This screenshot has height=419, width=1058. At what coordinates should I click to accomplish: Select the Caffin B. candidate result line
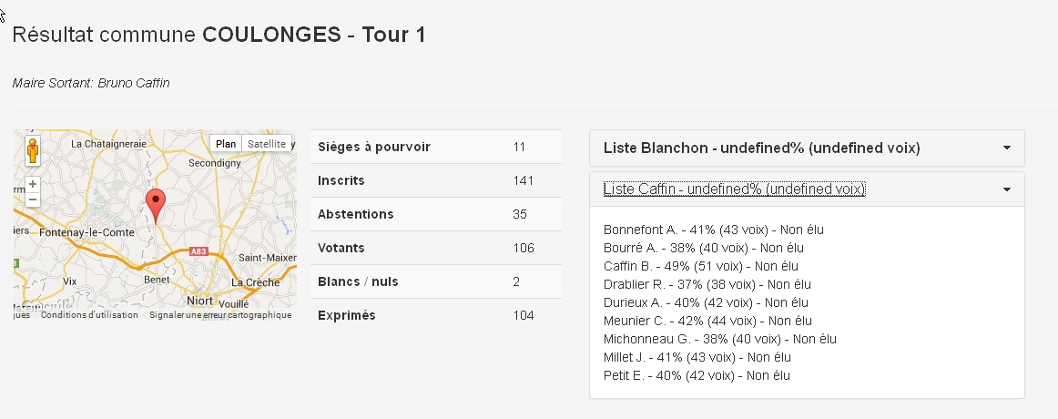pyautogui.click(x=700, y=266)
